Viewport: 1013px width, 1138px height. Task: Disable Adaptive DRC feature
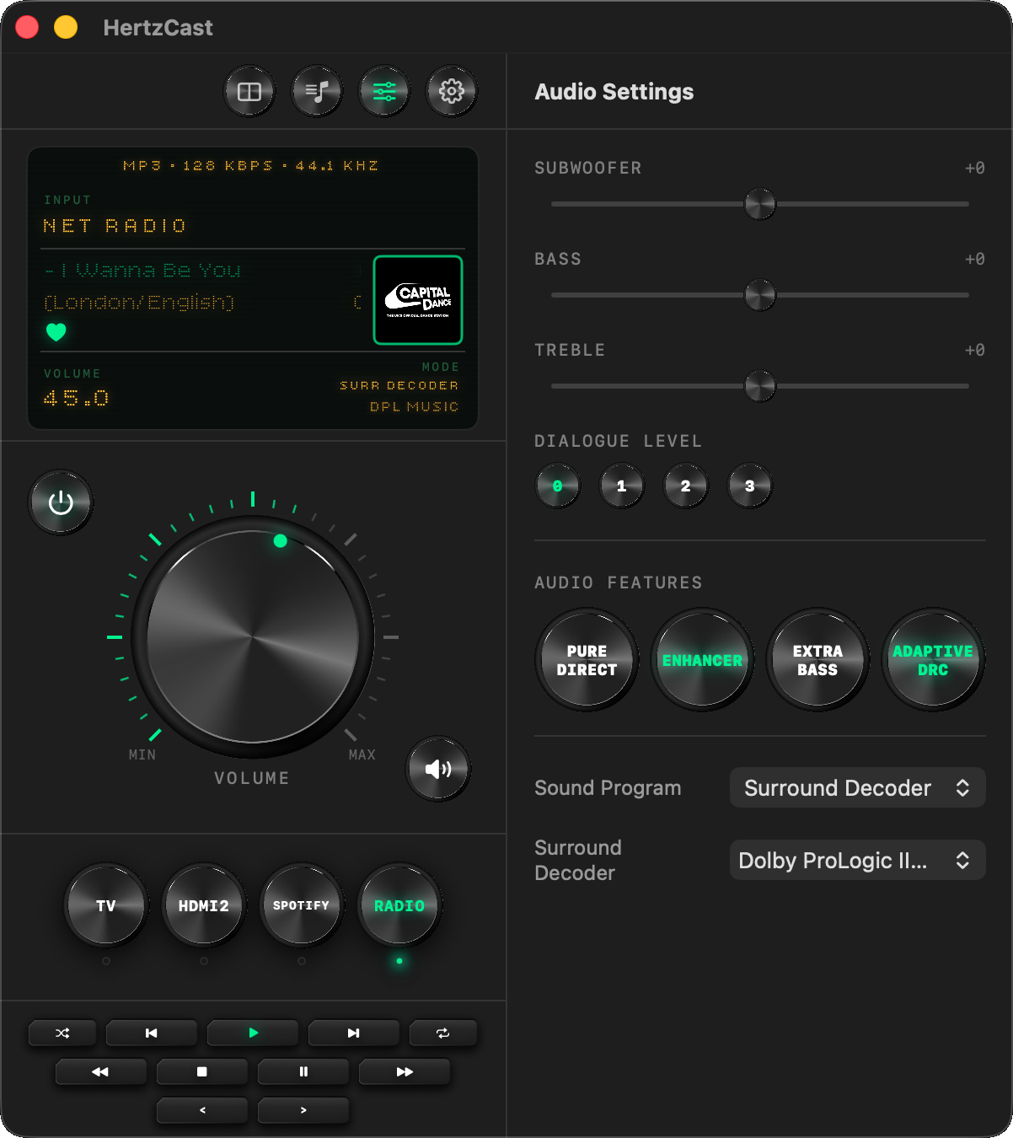[933, 660]
